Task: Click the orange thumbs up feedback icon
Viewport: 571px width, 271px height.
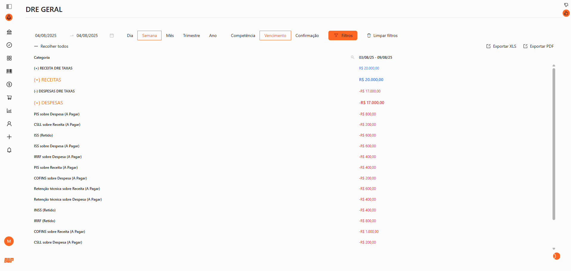Action: point(566,13)
